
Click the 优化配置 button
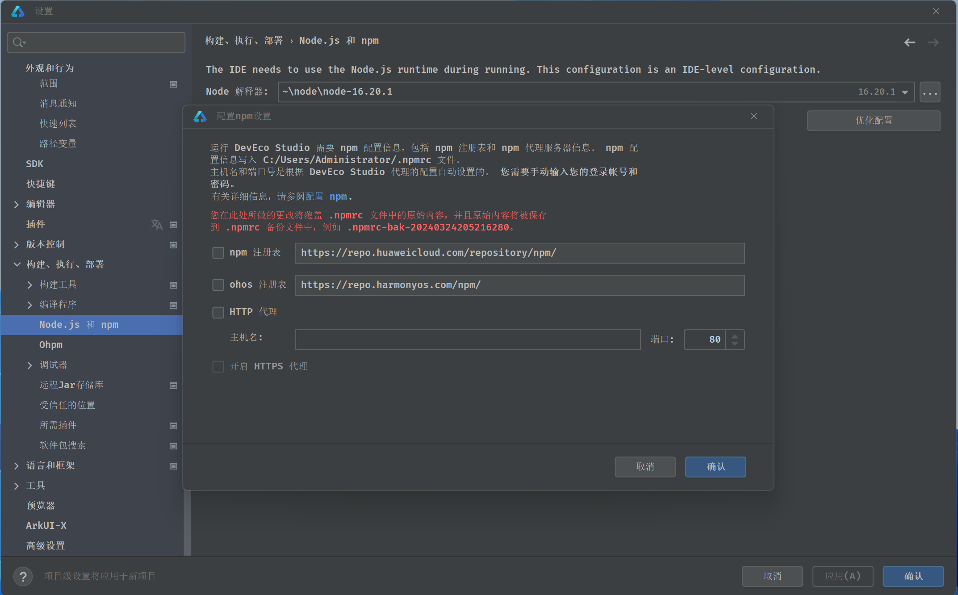point(874,121)
